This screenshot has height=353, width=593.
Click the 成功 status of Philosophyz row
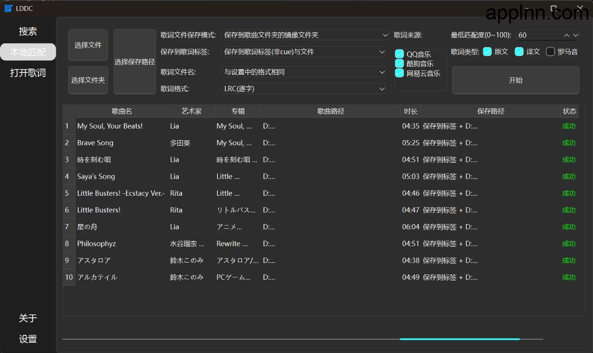tap(569, 244)
